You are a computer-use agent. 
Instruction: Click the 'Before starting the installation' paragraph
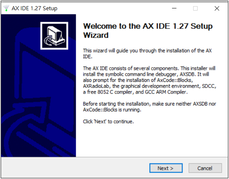point(150,106)
